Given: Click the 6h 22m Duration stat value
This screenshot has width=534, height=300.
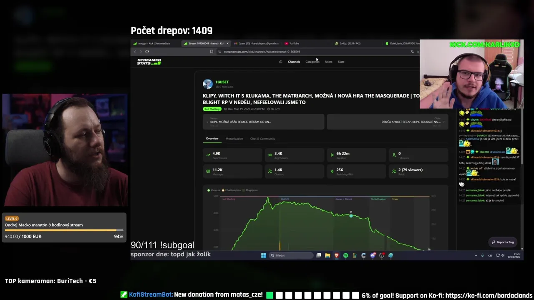Looking at the screenshot, I should click(x=343, y=153).
